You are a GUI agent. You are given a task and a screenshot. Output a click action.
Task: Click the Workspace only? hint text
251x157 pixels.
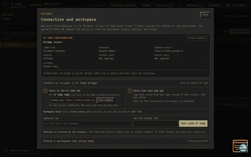tap(52, 112)
